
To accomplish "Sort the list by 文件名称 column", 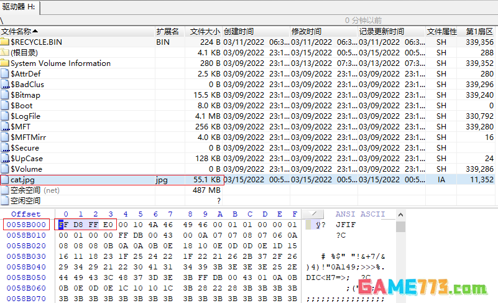I will point(19,32).
